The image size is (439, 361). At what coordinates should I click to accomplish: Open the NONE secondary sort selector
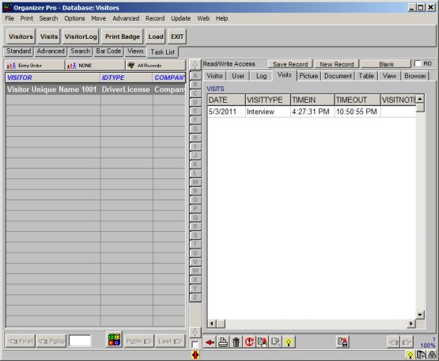(95, 66)
